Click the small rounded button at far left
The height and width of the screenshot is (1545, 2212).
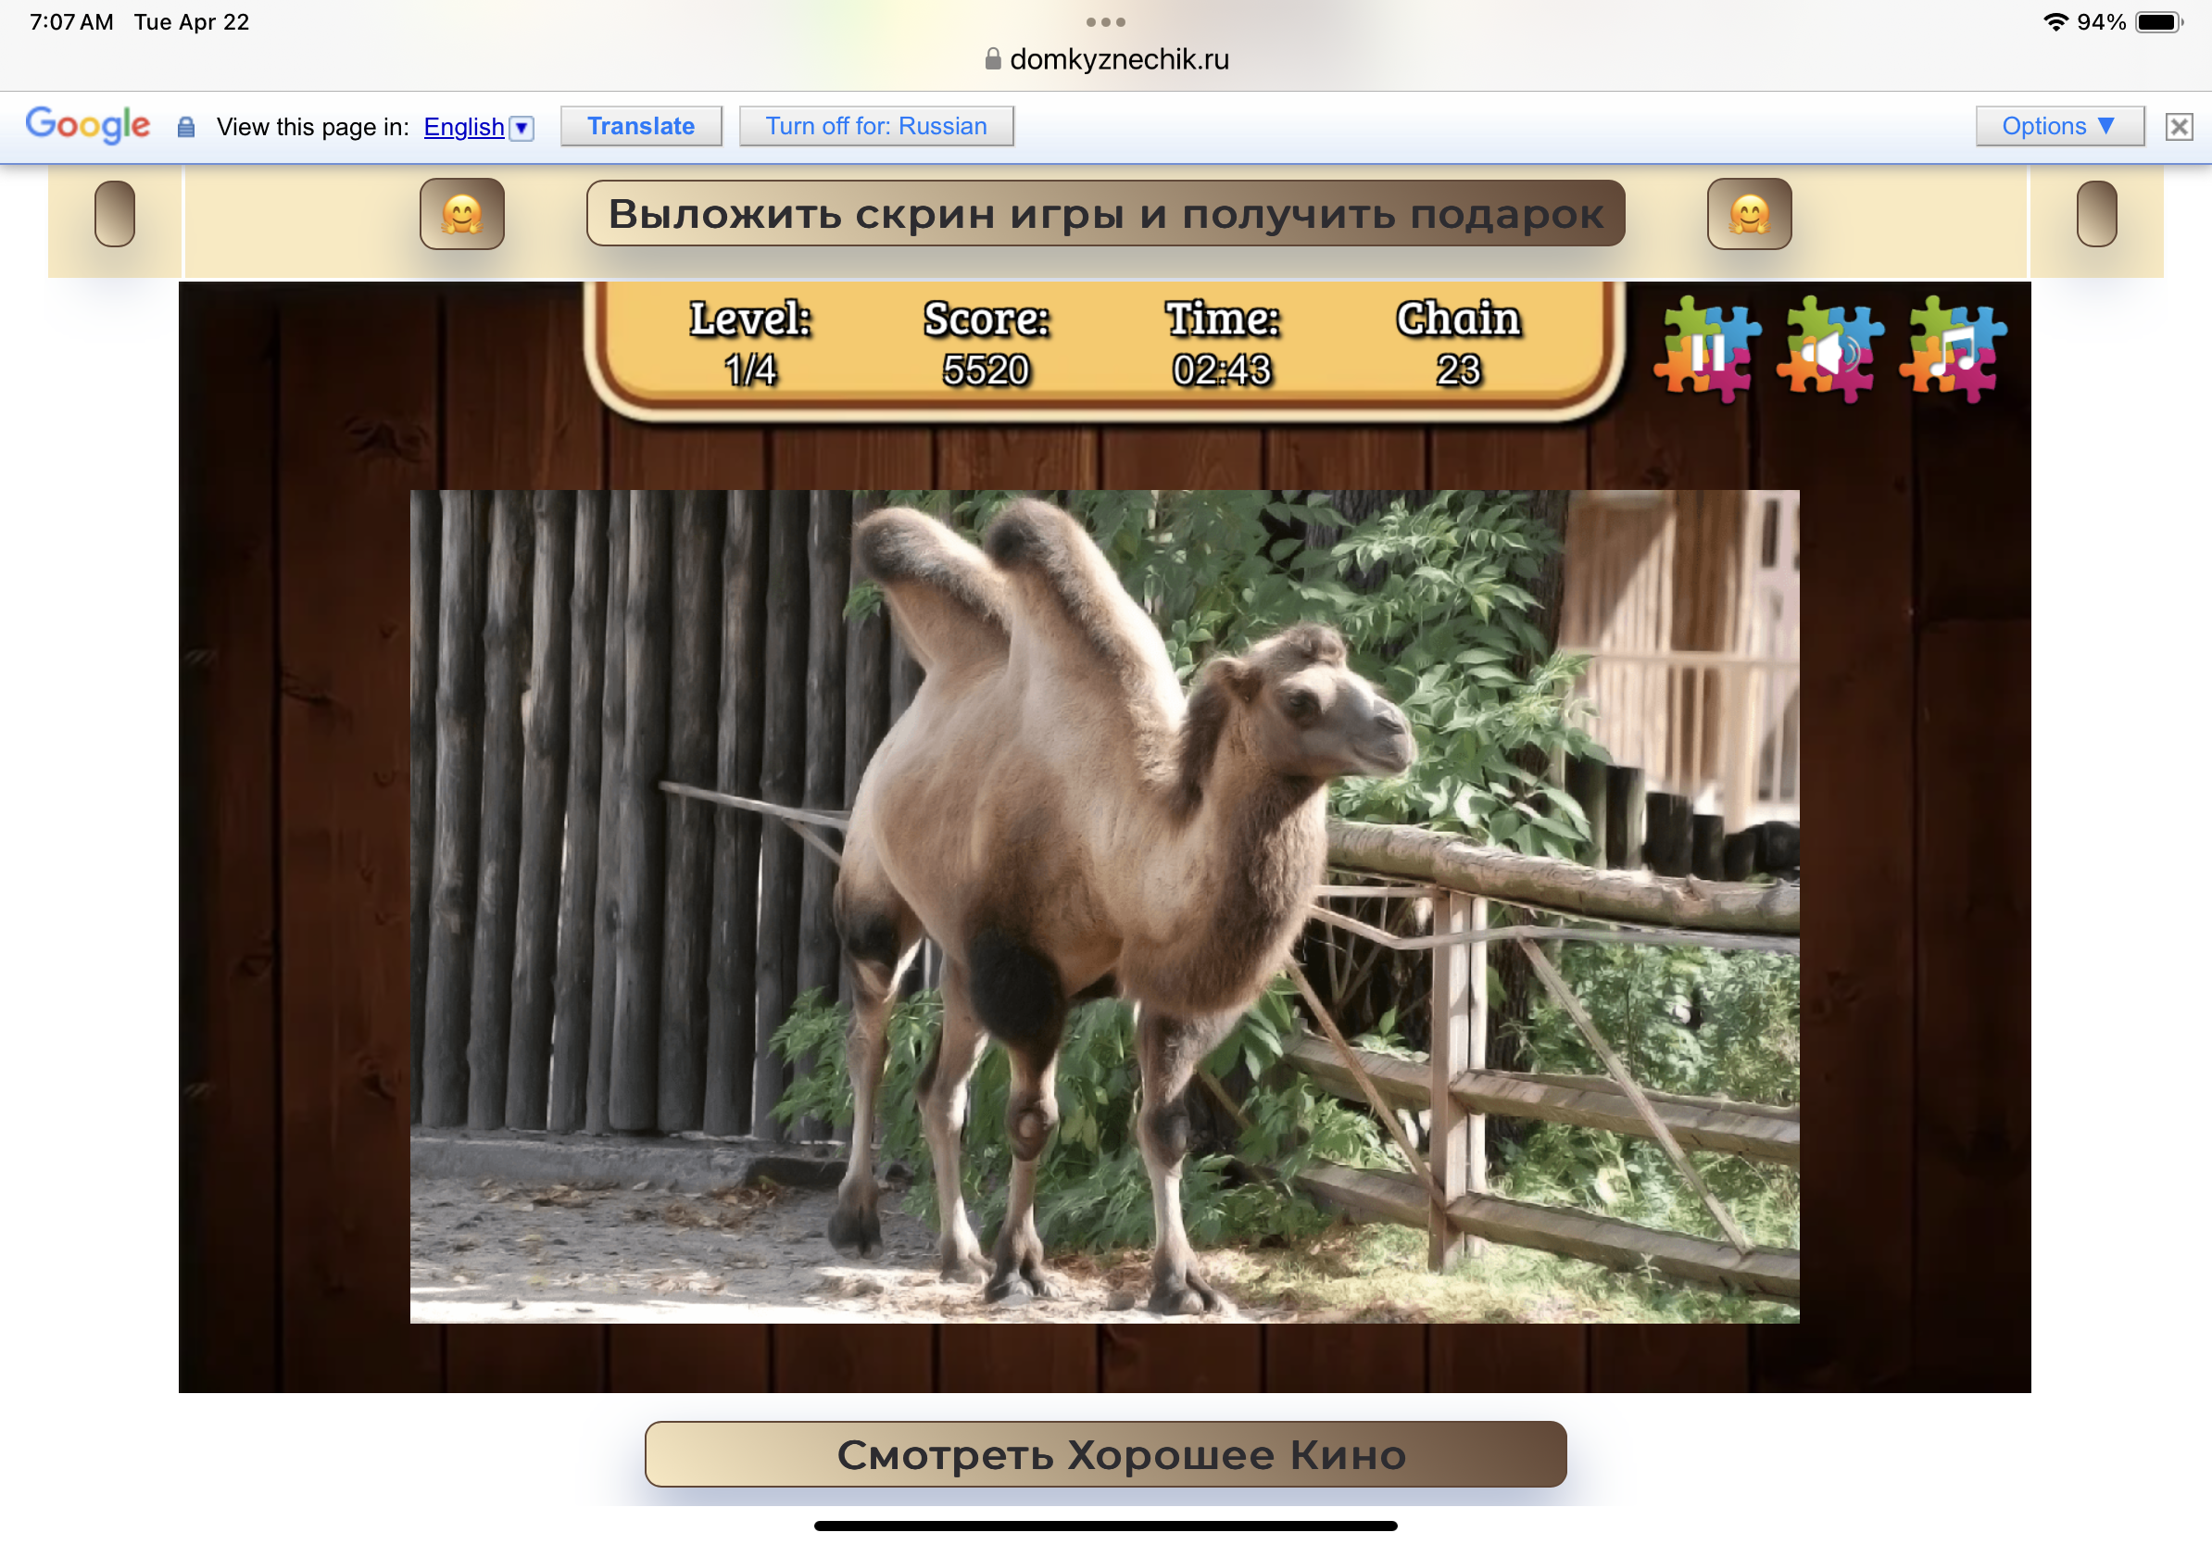click(115, 214)
